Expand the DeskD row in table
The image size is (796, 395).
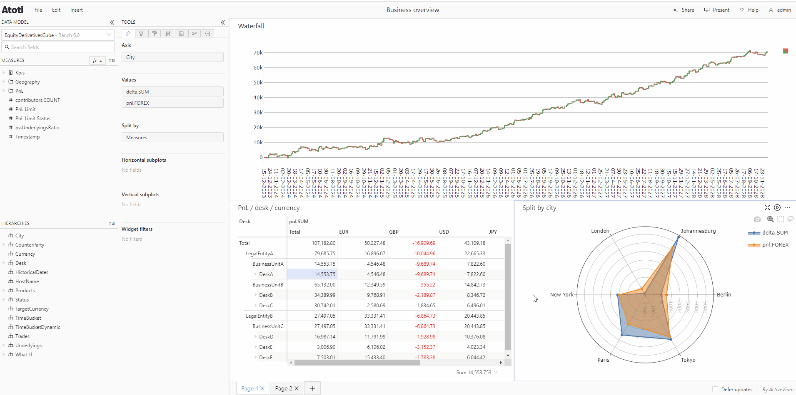coord(256,336)
